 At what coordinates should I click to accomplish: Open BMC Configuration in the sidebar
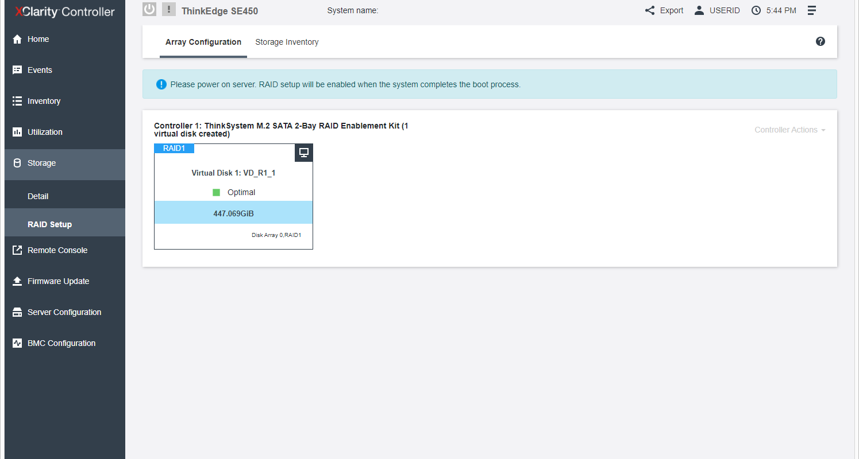(65, 343)
